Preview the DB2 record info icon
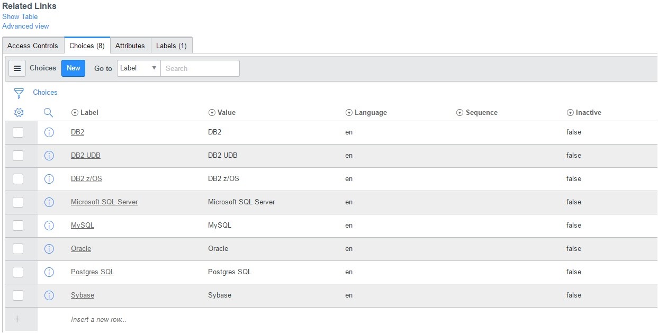The width and height of the screenshot is (658, 333). click(49, 132)
